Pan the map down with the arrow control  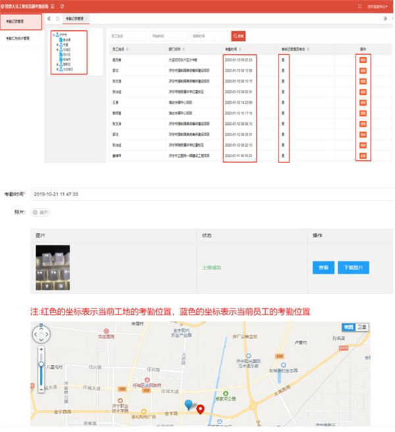41,340
